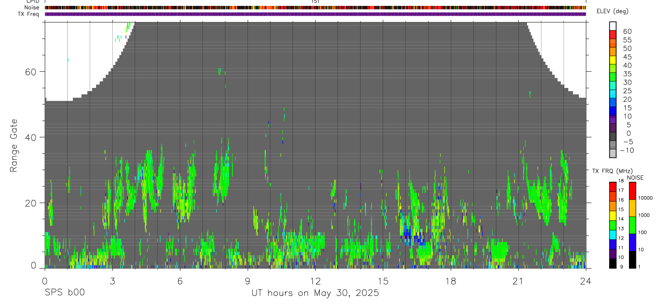Click the UT hours on May 30, 2025 title
The image size is (659, 304).
tap(315, 293)
